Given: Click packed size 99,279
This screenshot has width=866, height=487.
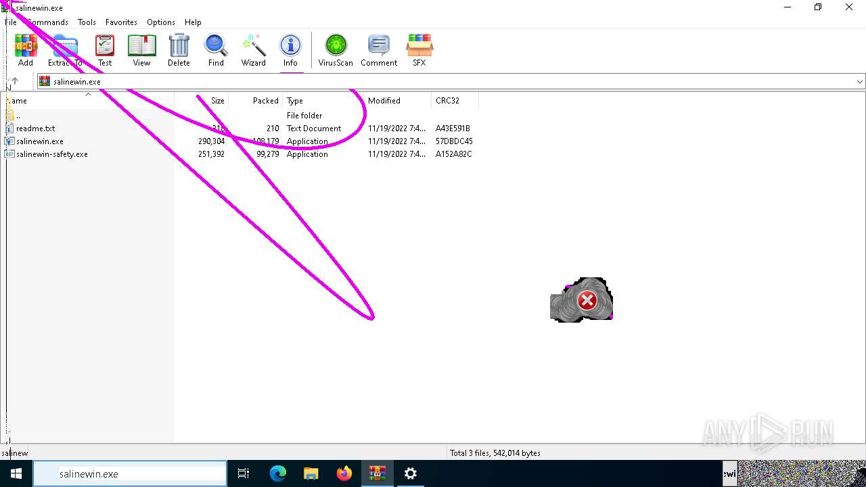Looking at the screenshot, I should (x=268, y=154).
